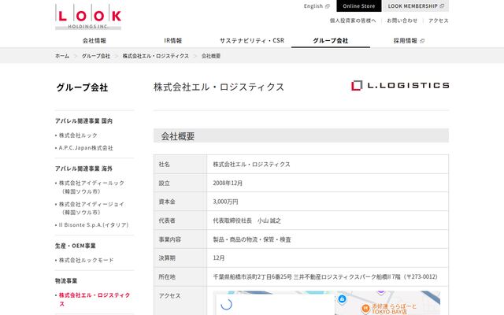Viewport: 504px width, 315px height.
Task: Click external link icon beside 採用情報
Action: (x=422, y=41)
